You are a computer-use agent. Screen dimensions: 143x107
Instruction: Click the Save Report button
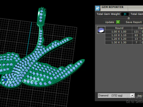pos(134,22)
